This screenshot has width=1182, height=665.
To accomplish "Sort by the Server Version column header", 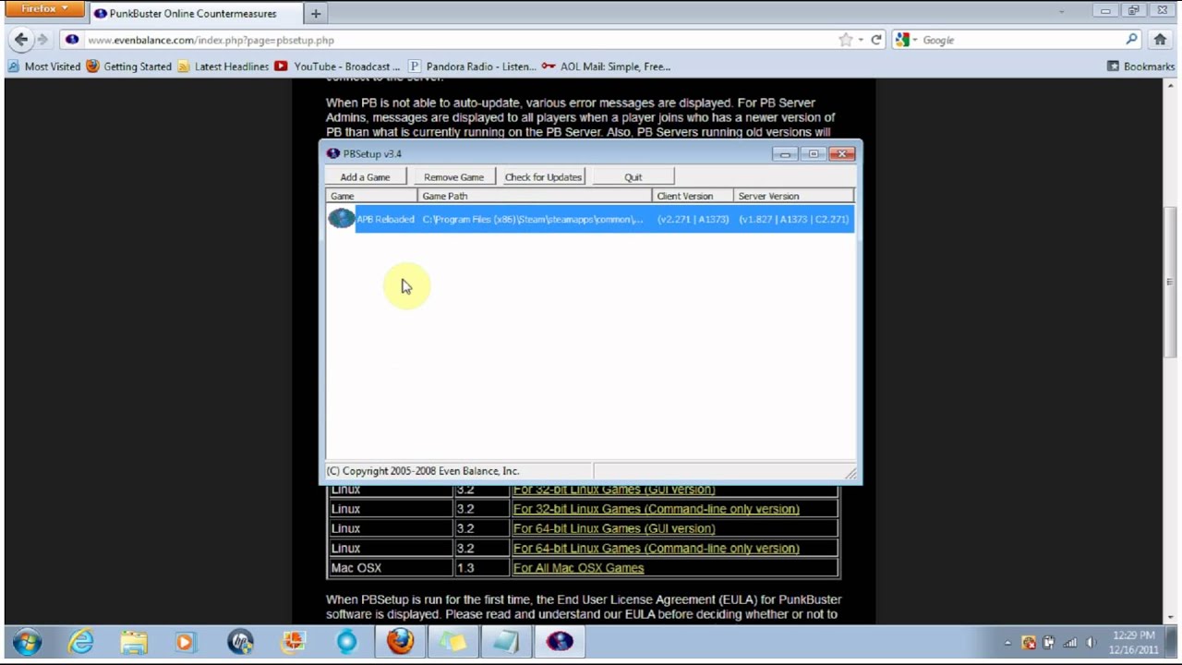I will [793, 196].
